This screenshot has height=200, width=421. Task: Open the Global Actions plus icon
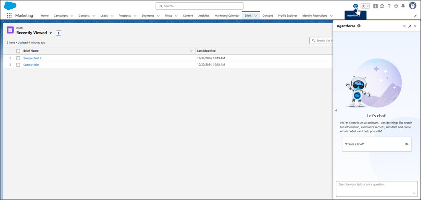375,6
